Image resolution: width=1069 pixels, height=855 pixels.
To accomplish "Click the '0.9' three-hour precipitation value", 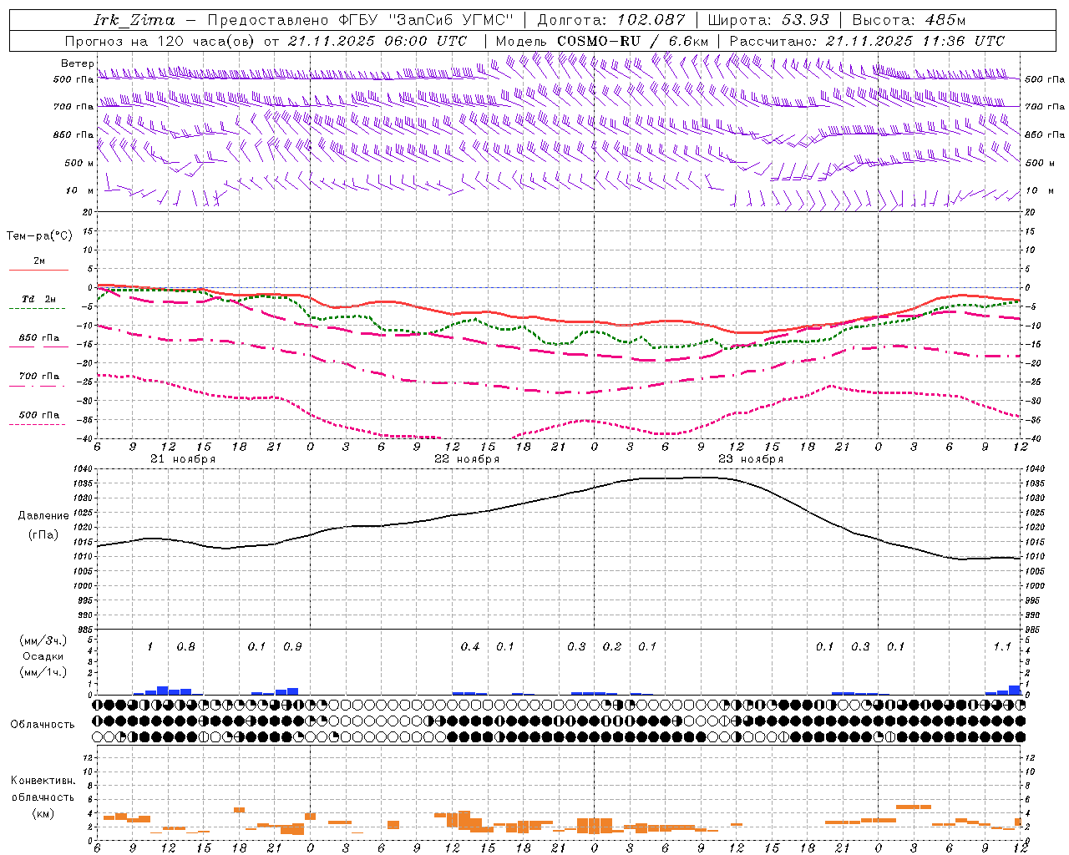I will [292, 647].
